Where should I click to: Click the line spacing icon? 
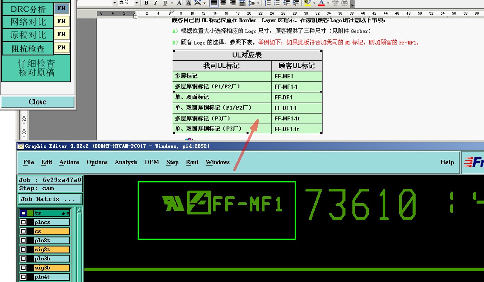pyautogui.click(x=251, y=3)
